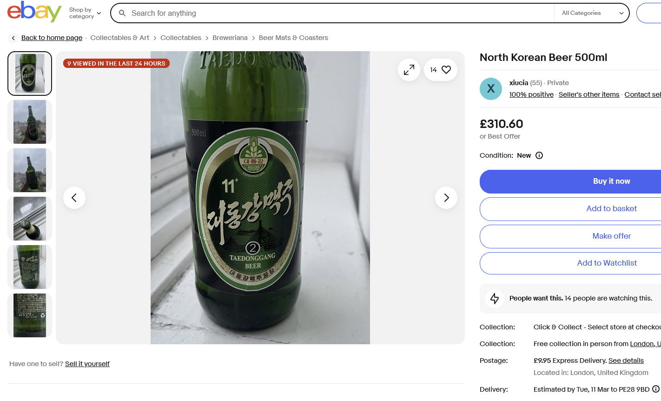Add item to watchlist via heart icon
661x401 pixels.
[446, 70]
